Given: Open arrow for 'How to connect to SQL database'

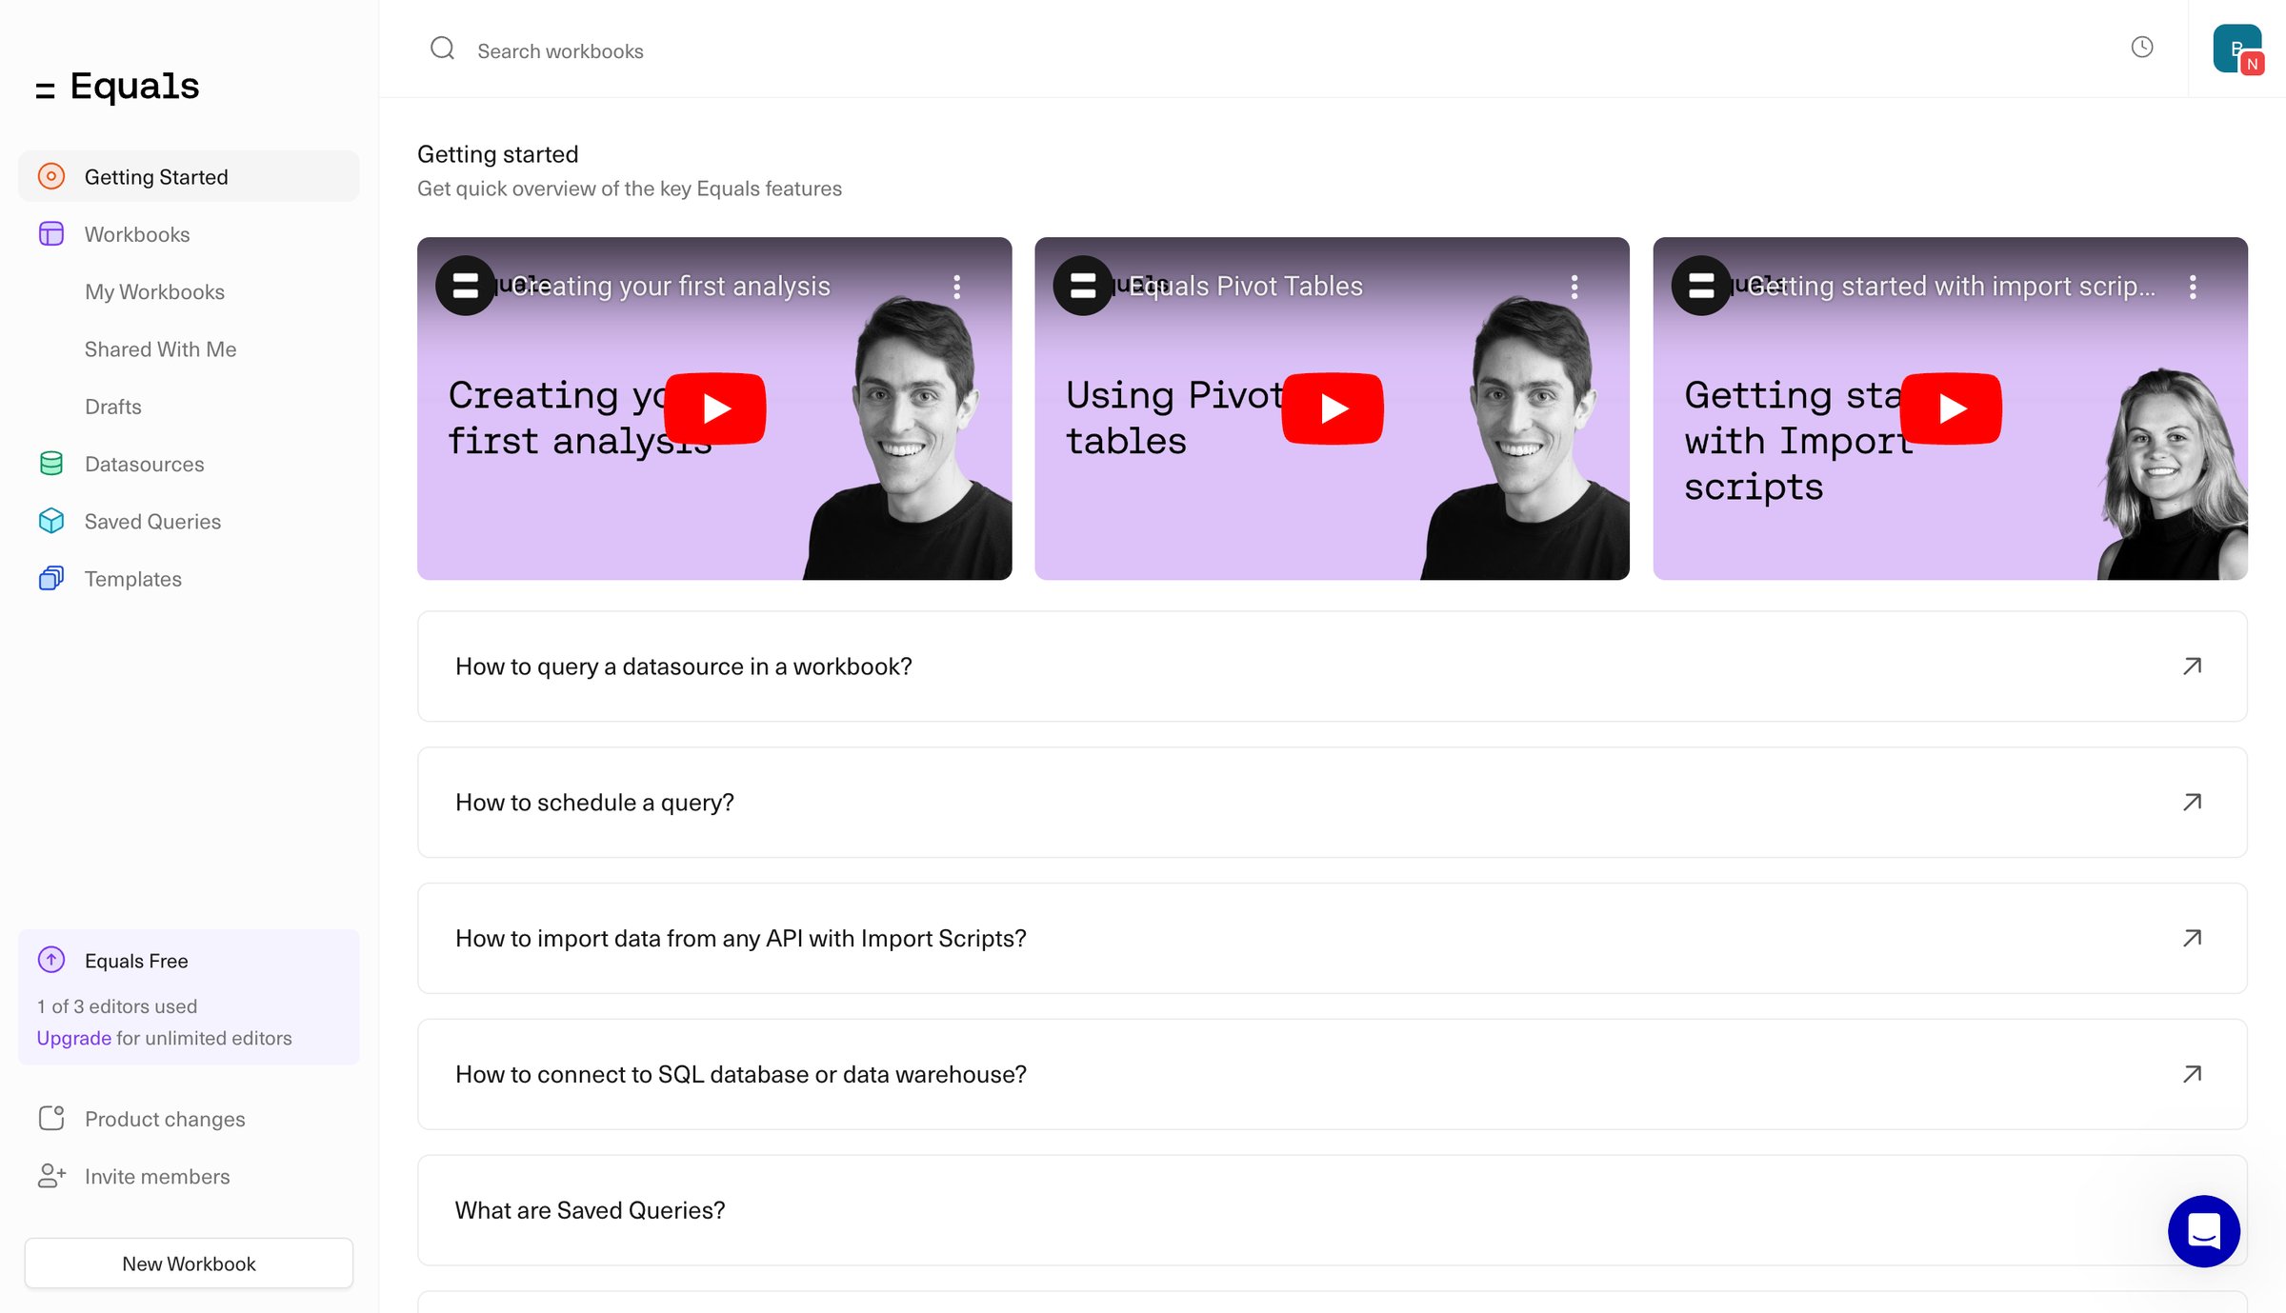Looking at the screenshot, I should click(x=2192, y=1074).
